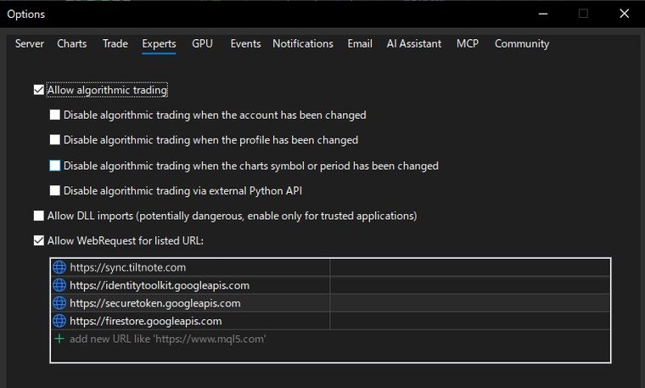Open the AI Assistant tab
The width and height of the screenshot is (645, 388).
click(414, 43)
